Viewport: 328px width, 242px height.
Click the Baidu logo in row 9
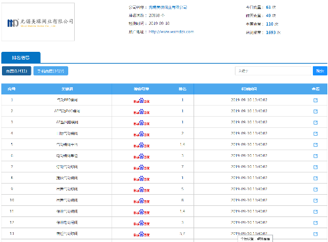click(x=142, y=190)
